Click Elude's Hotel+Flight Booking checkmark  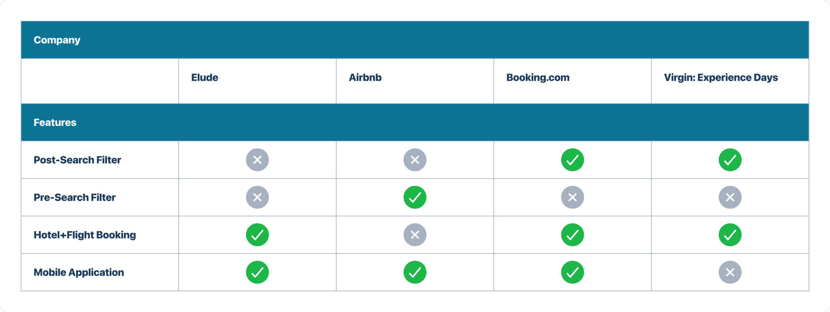point(257,235)
